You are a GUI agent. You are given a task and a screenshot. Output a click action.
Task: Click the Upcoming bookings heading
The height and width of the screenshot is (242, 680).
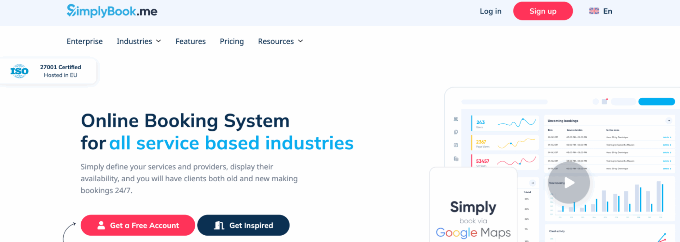pos(563,121)
